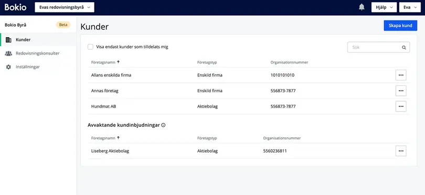425x195 pixels.
Task: Go to Kunder in the sidebar
Action: 38,40
